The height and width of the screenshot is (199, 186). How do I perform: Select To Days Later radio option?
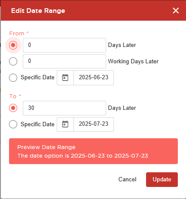point(13,108)
